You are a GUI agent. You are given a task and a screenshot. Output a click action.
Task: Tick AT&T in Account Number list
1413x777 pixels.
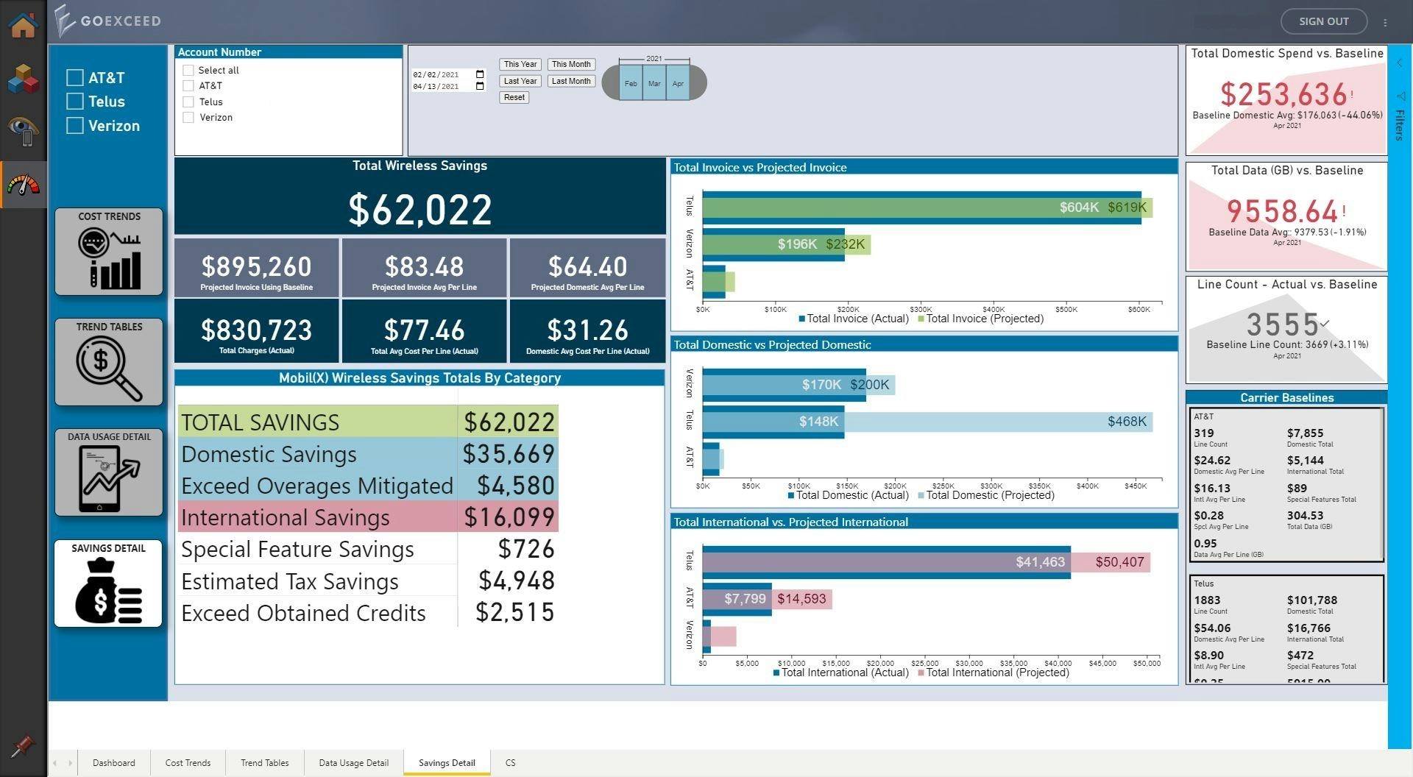point(188,85)
